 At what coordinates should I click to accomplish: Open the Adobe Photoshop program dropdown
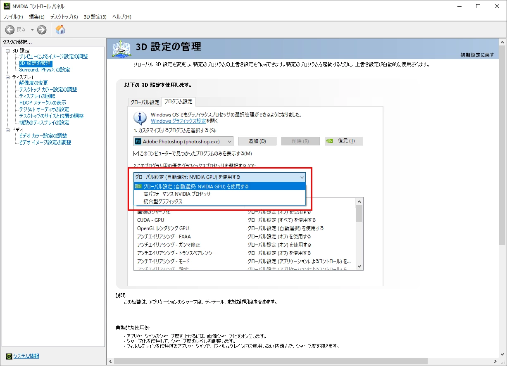pyautogui.click(x=183, y=141)
